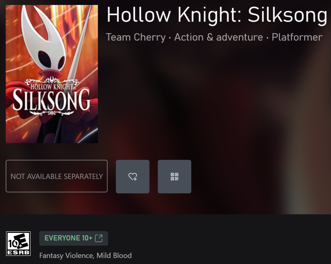Open the external link icon beside Everyone 10+
331x264 pixels.
tap(99, 238)
